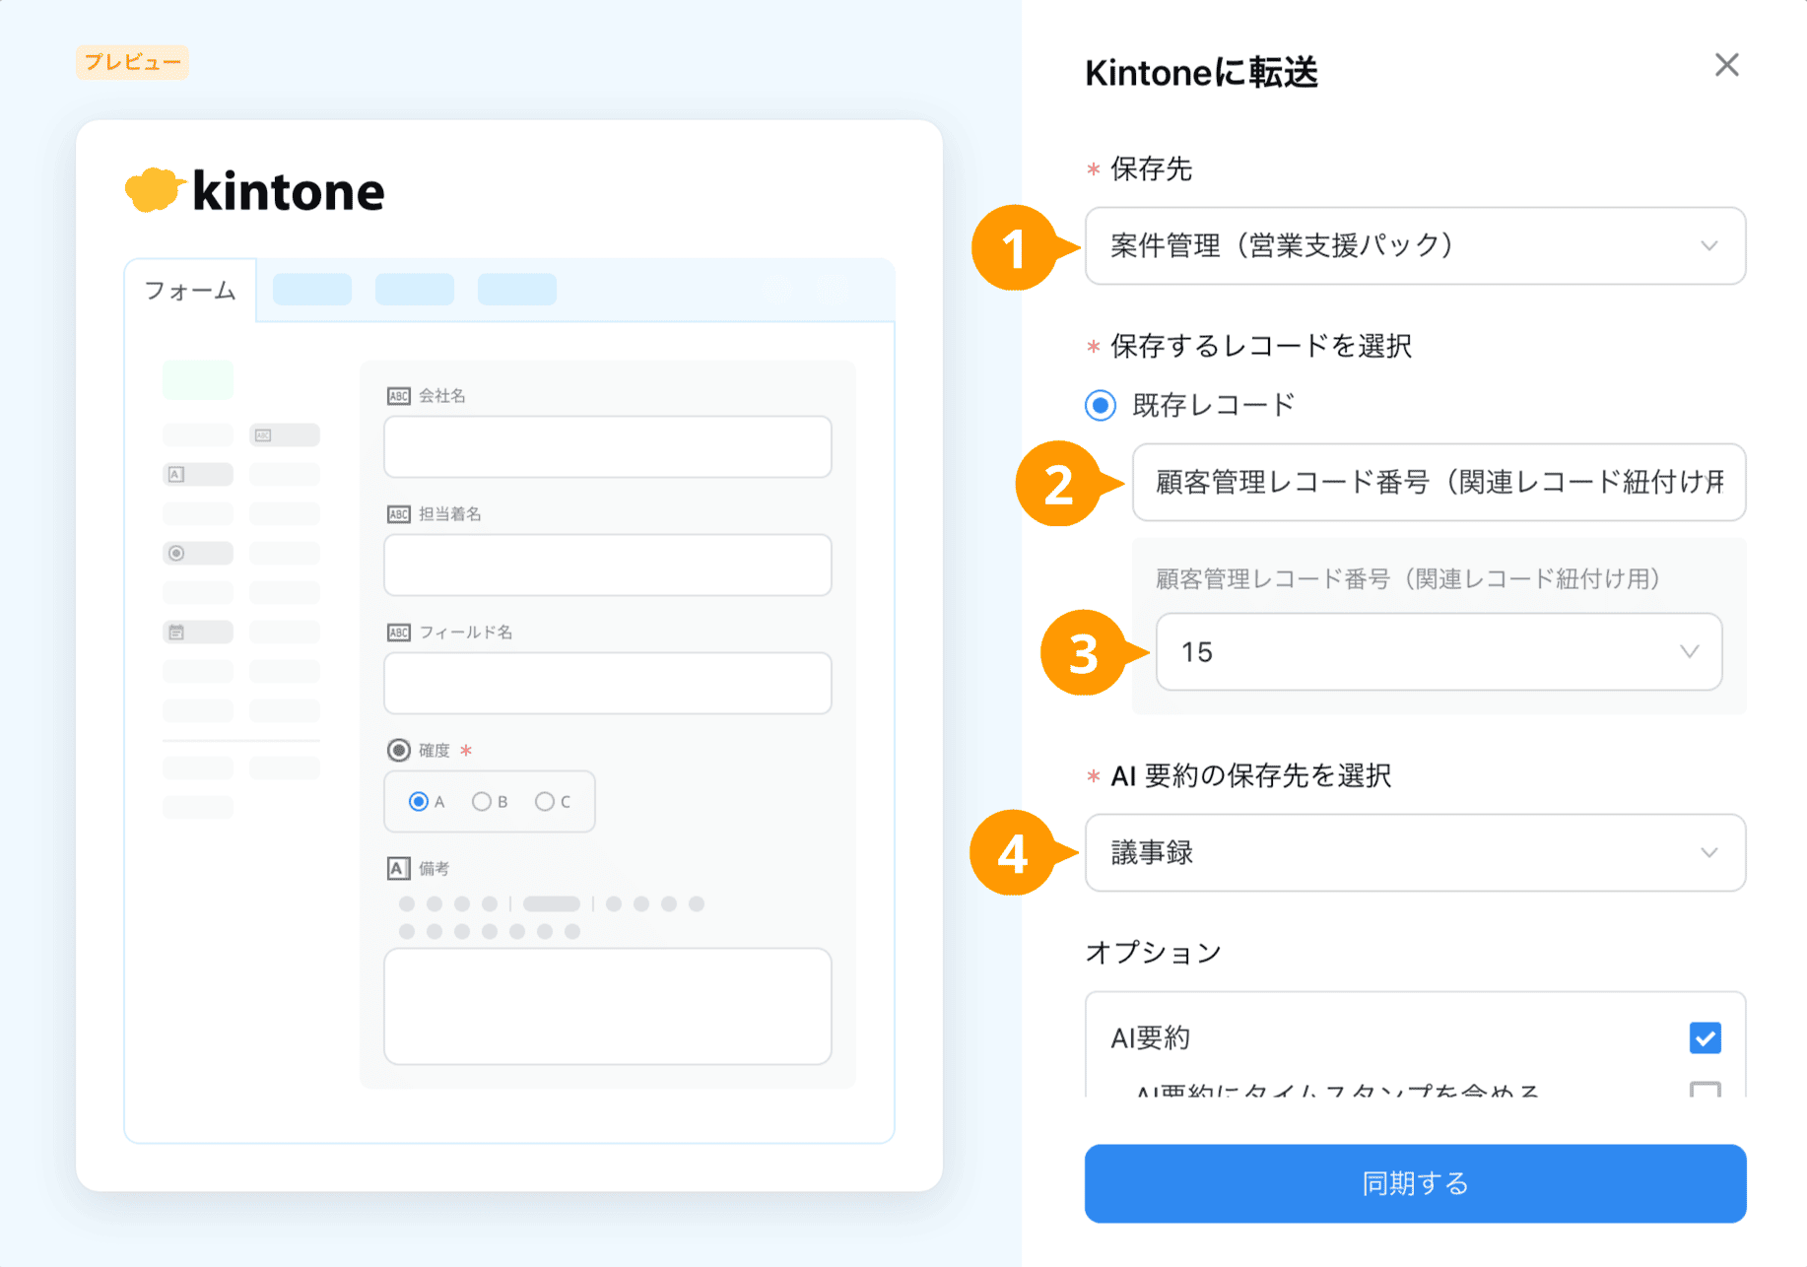
Task: Click the second placeholder tab after フォーム
Action: [312, 290]
